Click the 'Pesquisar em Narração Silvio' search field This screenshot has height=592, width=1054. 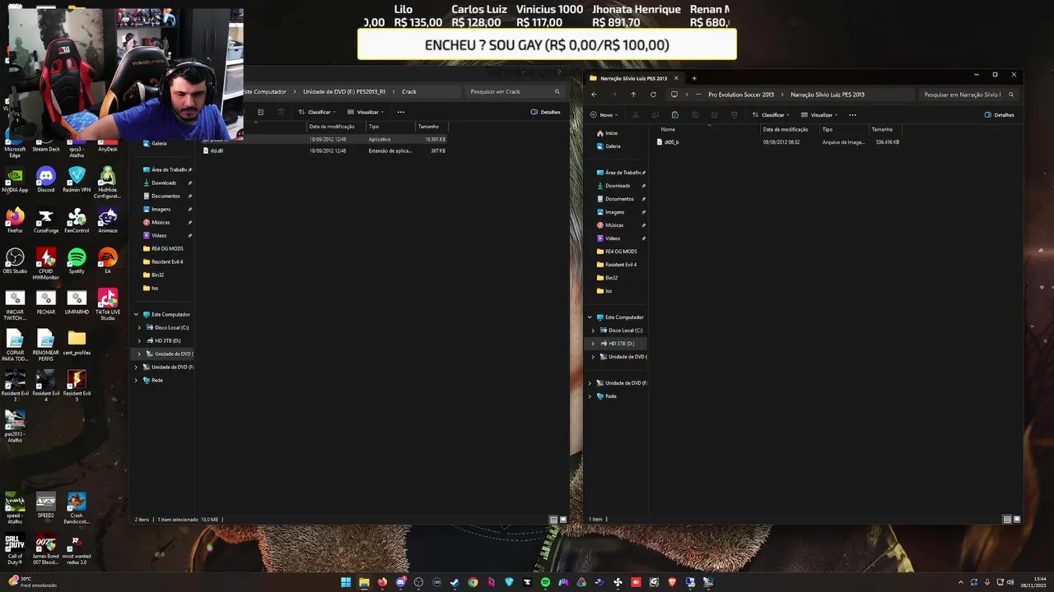coord(968,95)
